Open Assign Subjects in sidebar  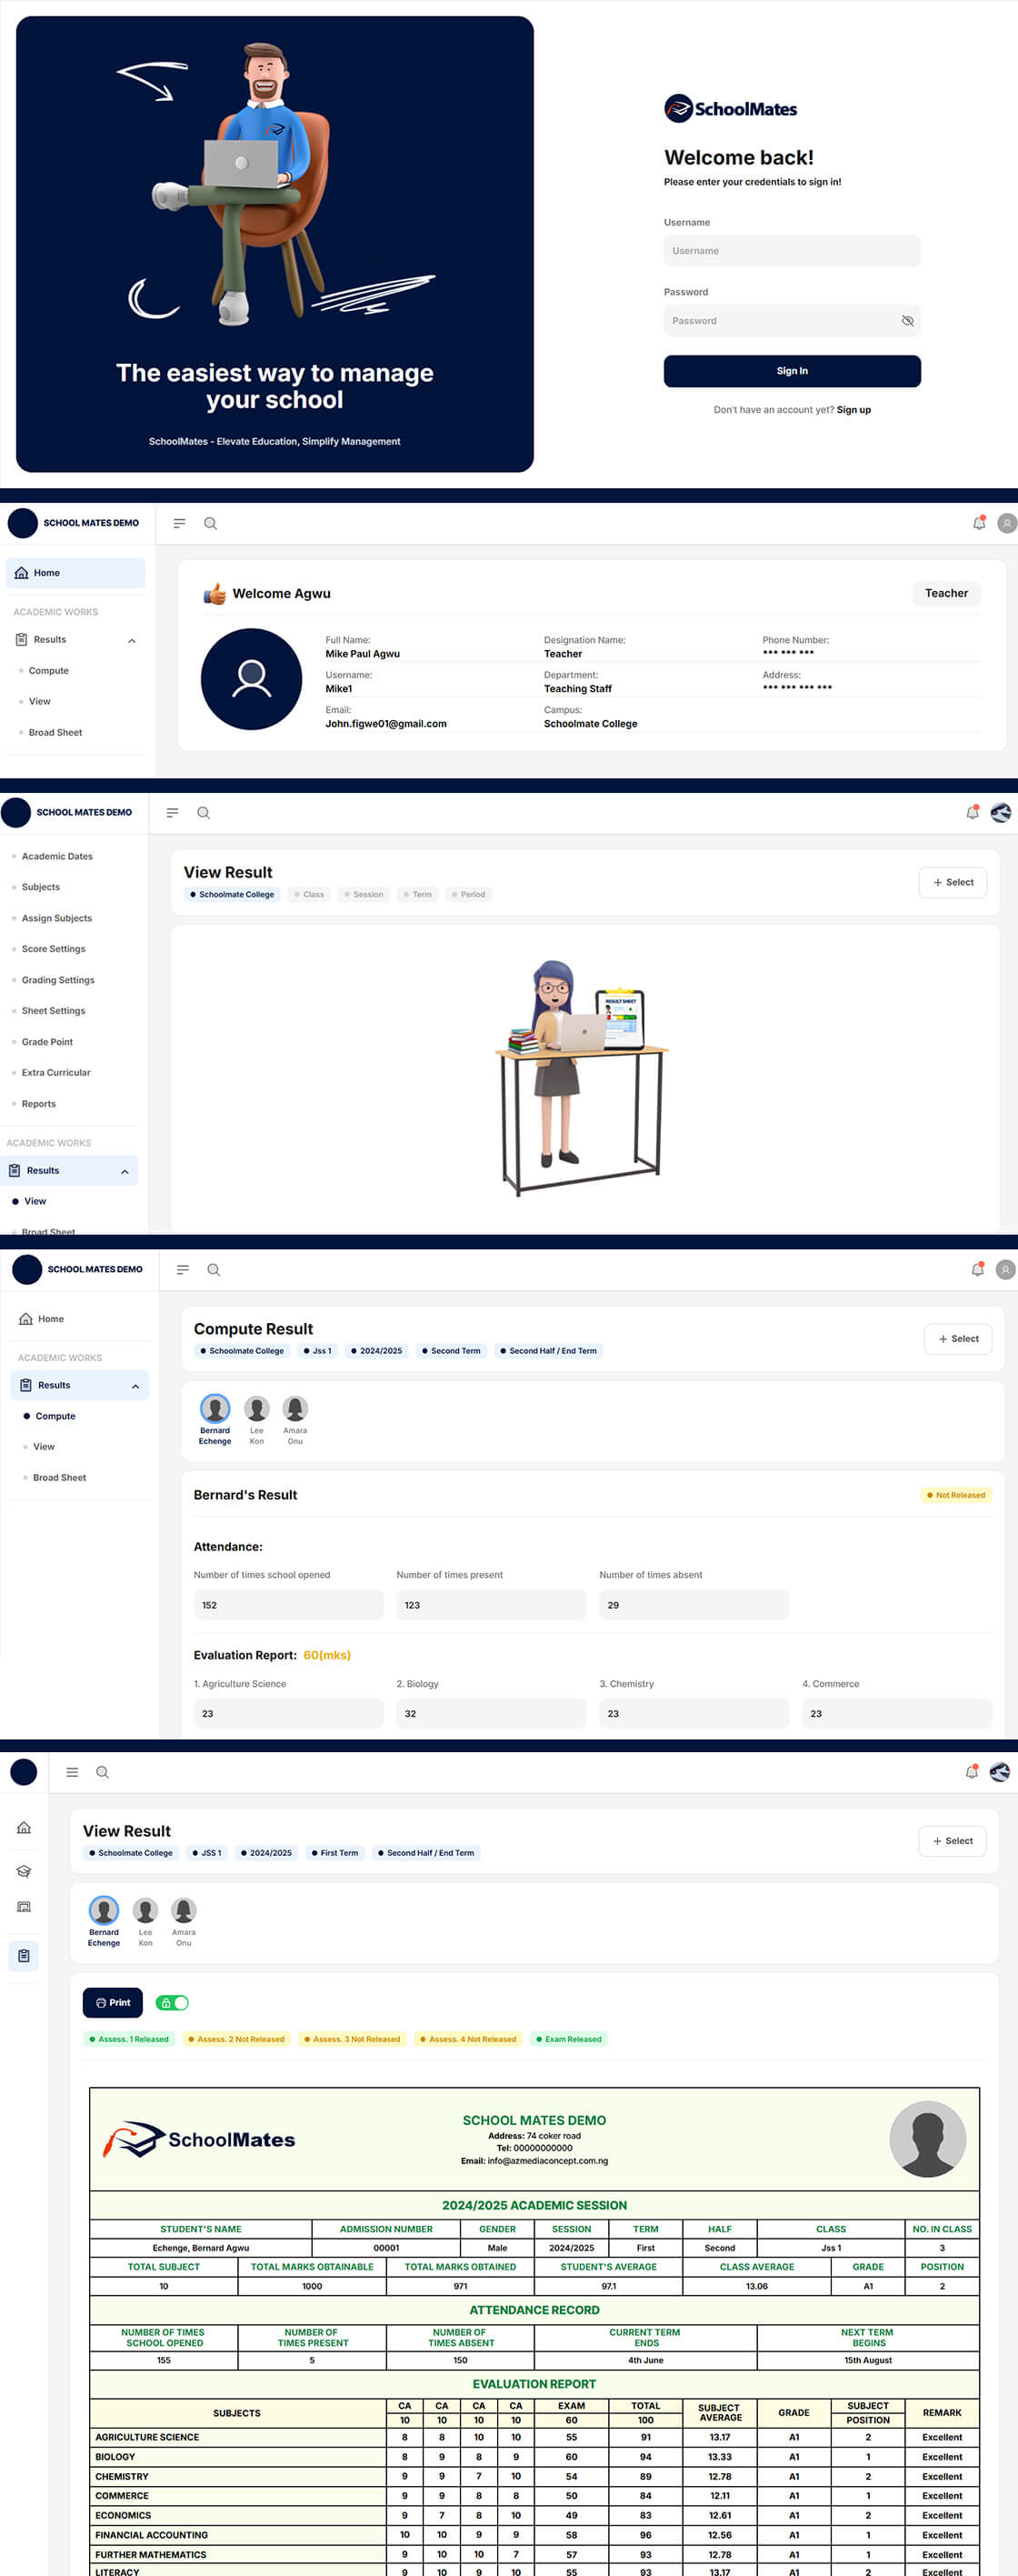(57, 918)
